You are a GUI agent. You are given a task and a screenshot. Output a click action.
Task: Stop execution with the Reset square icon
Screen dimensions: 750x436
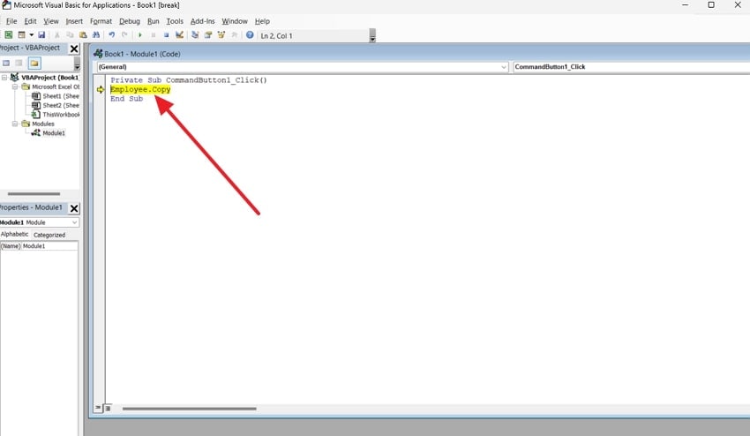click(x=166, y=35)
